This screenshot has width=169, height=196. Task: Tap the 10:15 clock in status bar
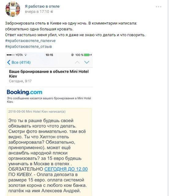point(49,55)
